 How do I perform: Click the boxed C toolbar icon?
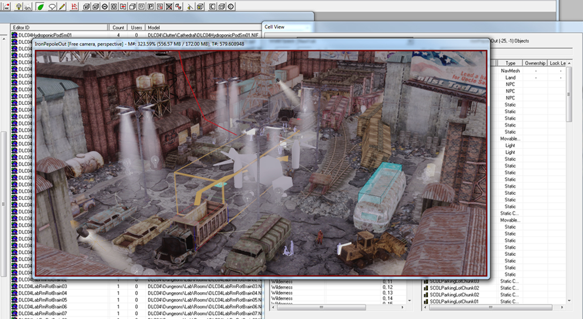212,6
